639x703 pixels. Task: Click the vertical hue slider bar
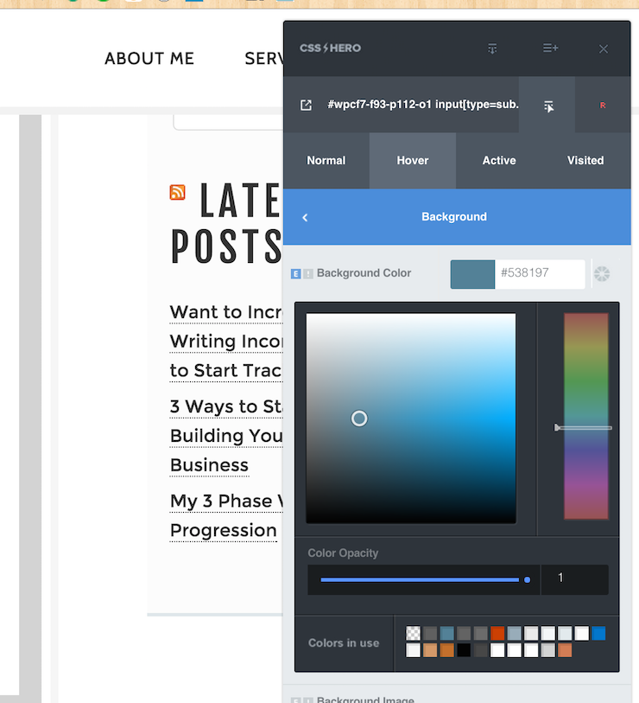click(585, 416)
